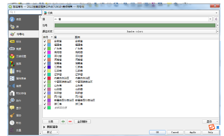Click the Apply button

[193, 132]
